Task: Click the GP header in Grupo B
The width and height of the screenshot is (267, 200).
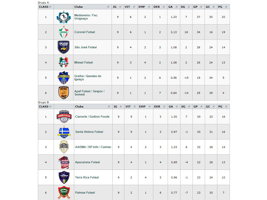Action: (x=196, y=107)
